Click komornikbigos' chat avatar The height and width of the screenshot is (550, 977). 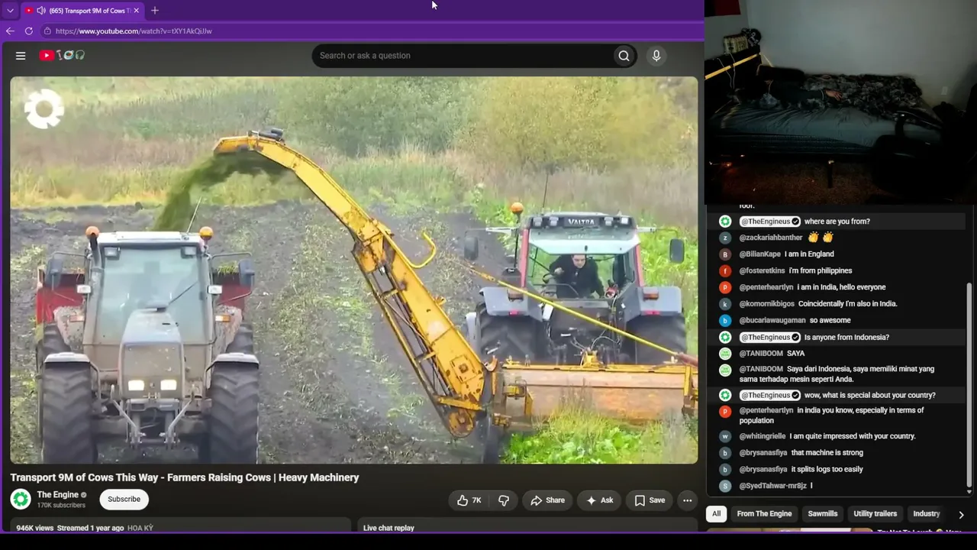(725, 304)
